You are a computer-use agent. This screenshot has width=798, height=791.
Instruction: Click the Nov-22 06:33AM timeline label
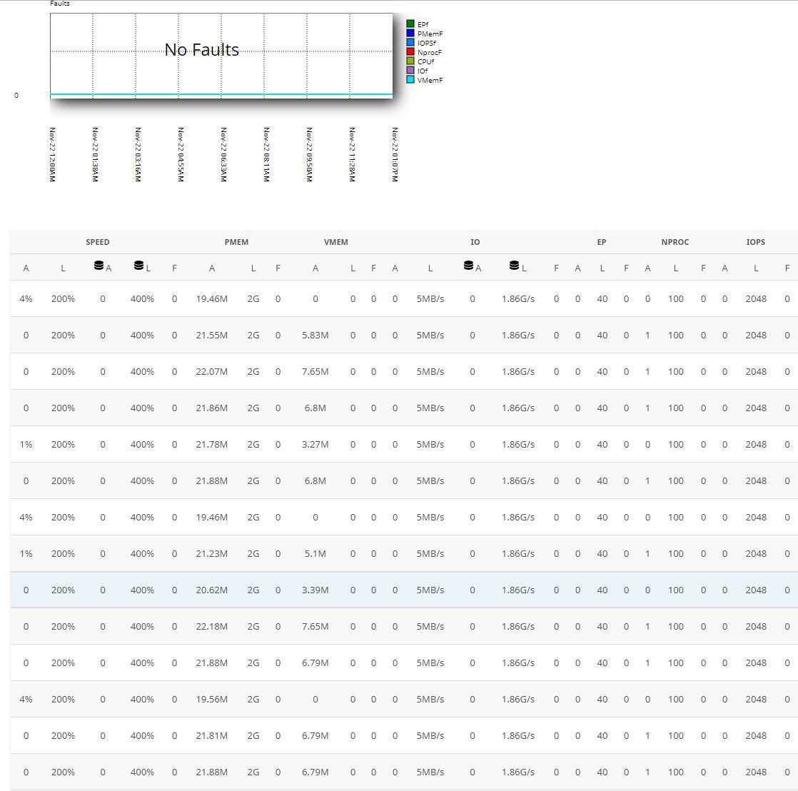(x=223, y=154)
